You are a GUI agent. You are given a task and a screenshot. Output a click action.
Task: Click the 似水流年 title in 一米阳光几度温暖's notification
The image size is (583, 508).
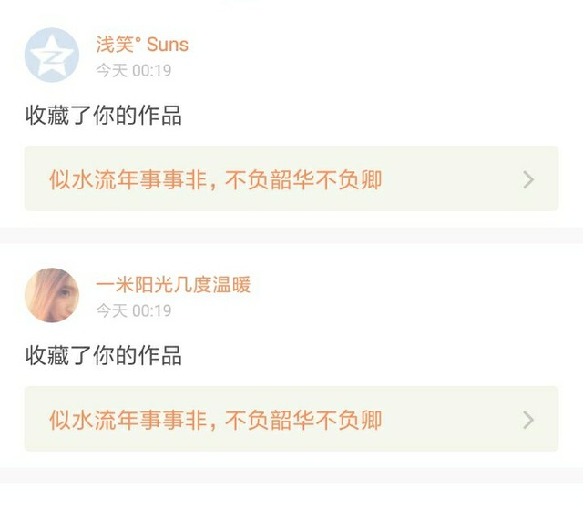coord(95,420)
